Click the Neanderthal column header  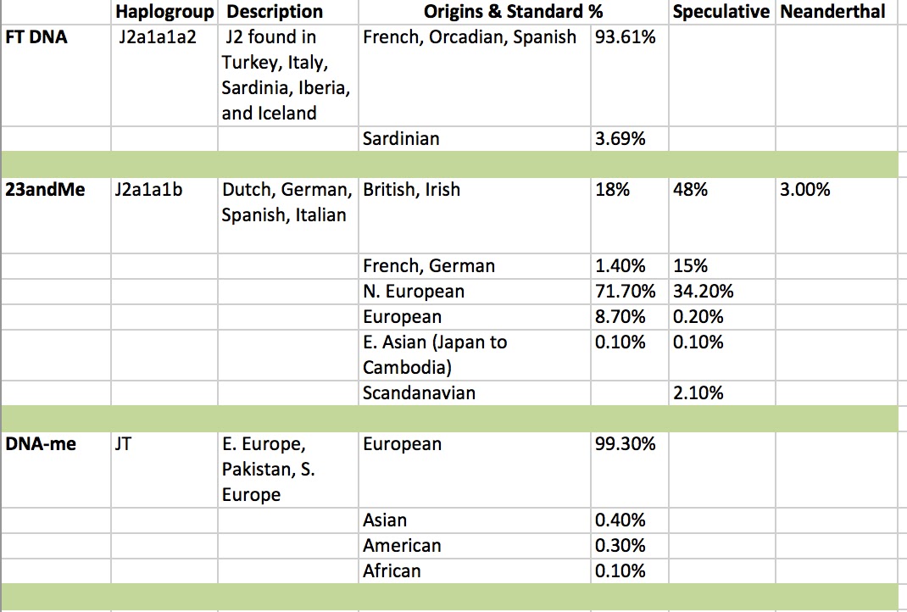(x=832, y=12)
